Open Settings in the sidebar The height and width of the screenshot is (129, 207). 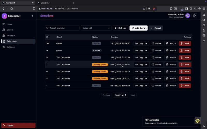tap(11, 47)
